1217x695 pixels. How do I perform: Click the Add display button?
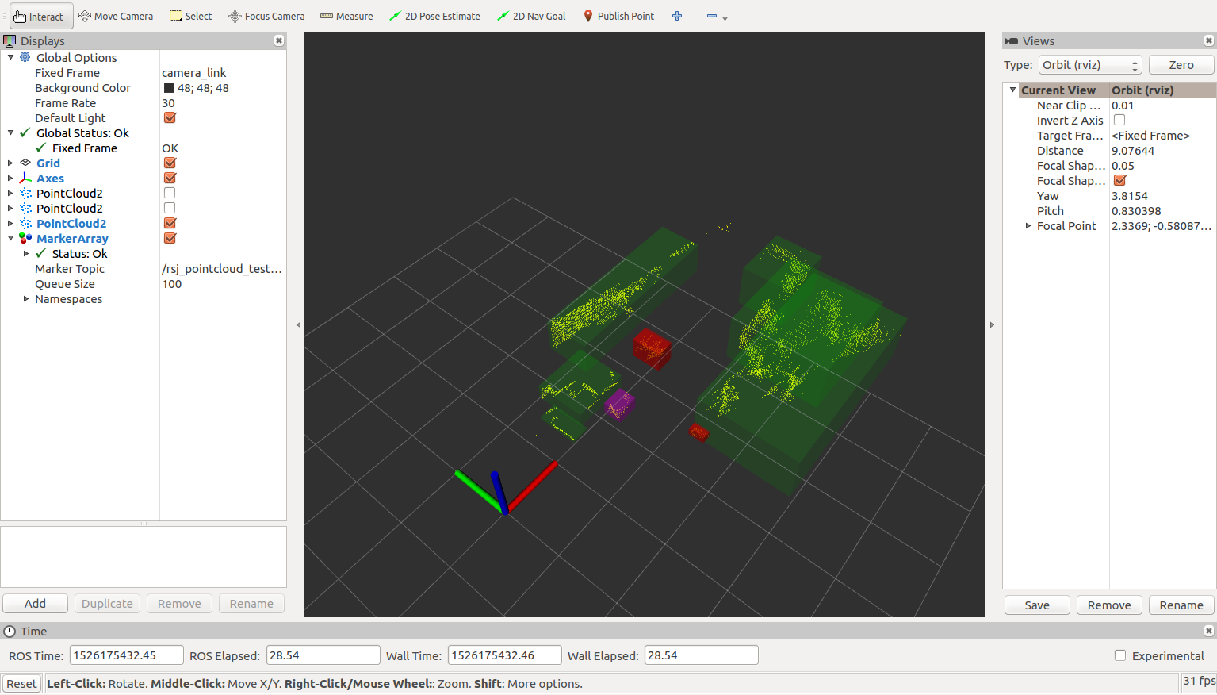coord(35,603)
